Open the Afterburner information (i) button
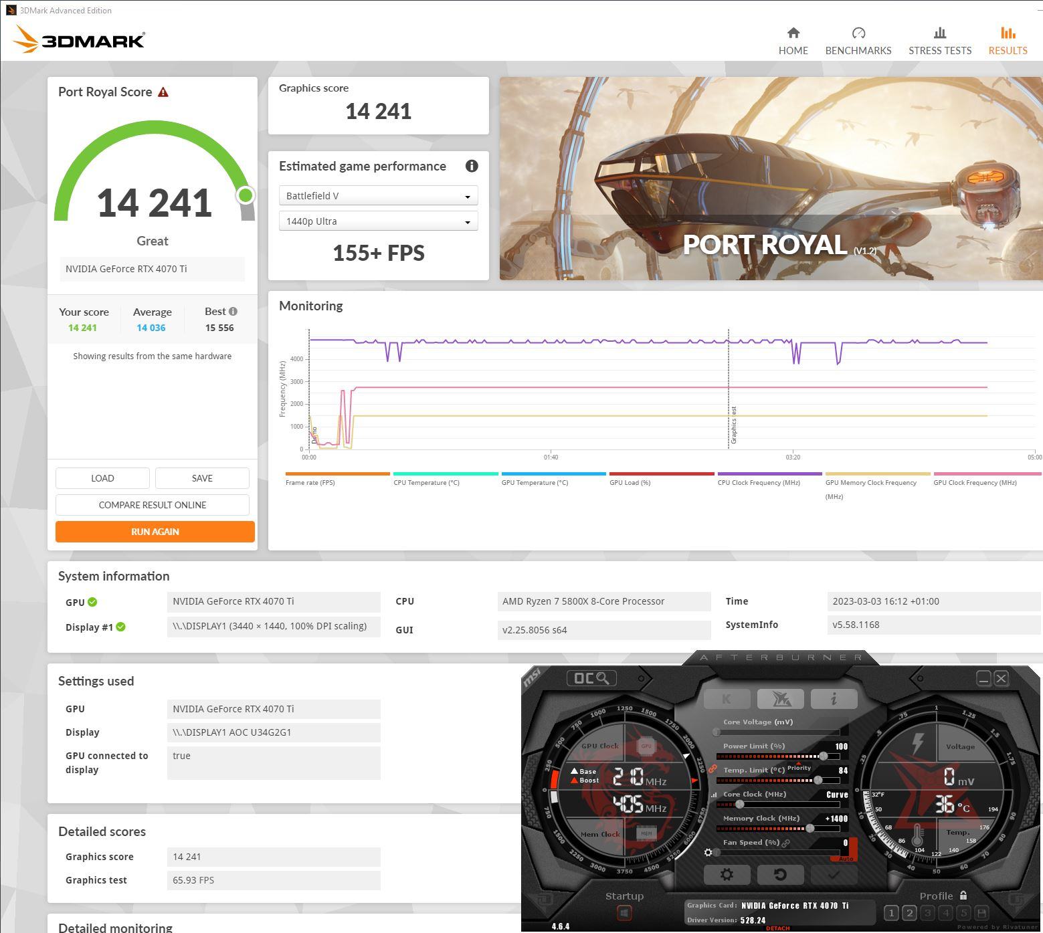The width and height of the screenshot is (1043, 933). tap(834, 699)
